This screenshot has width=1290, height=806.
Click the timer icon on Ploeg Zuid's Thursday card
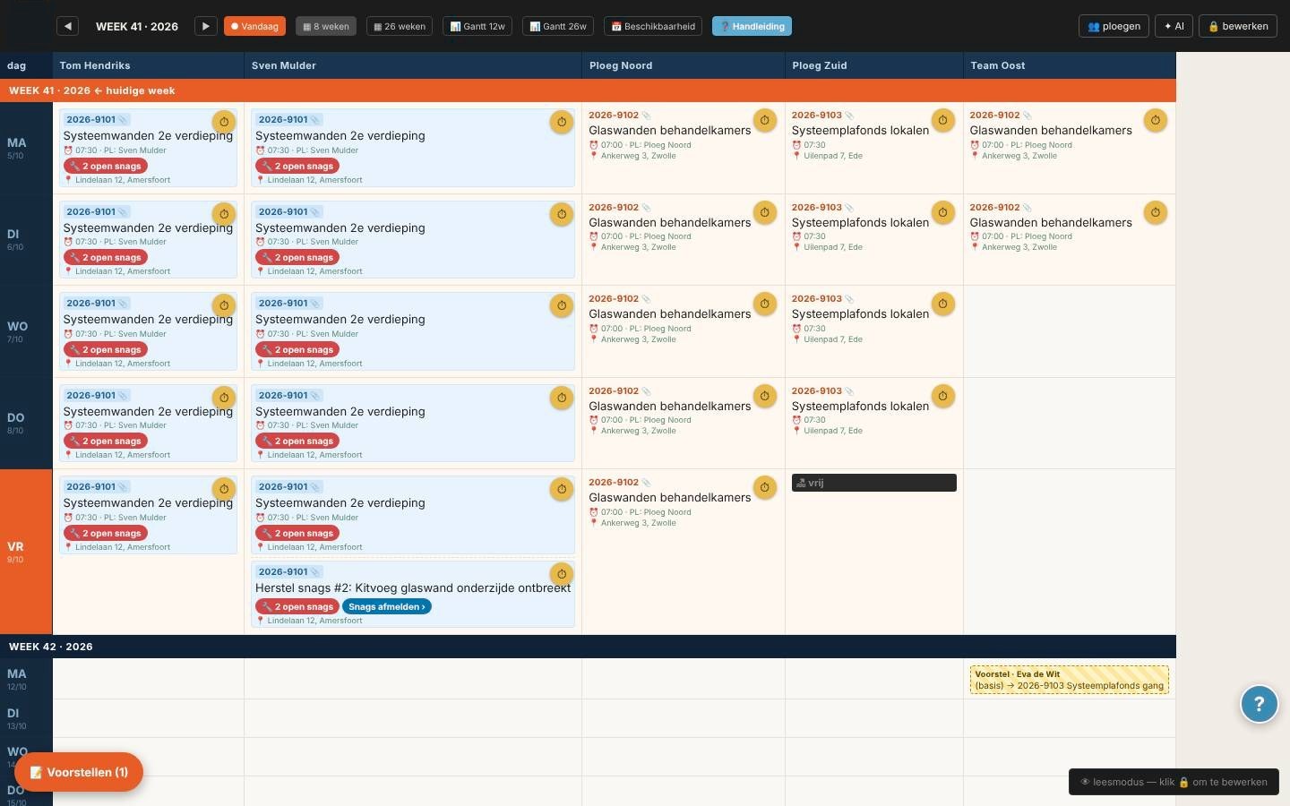[x=942, y=396]
